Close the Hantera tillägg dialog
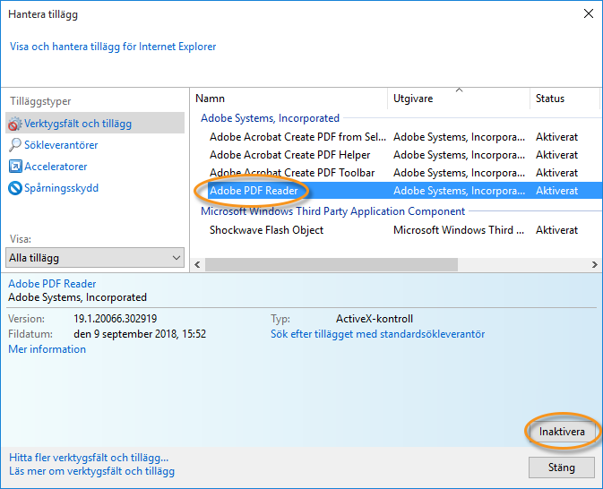603x489 pixels. (589, 14)
